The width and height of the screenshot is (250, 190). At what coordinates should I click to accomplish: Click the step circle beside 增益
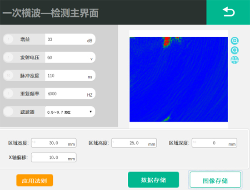click(9, 39)
